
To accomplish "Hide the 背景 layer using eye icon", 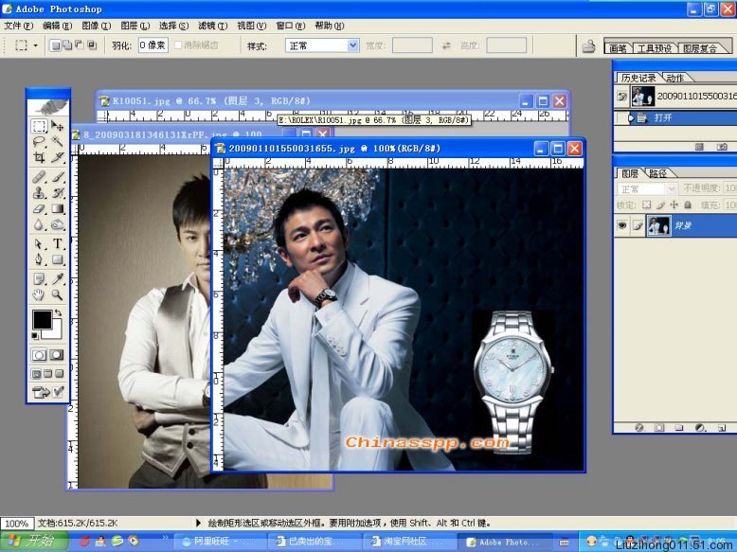I will pos(622,225).
